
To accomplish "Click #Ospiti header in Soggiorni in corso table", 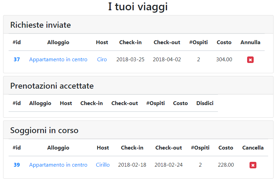I will pyautogui.click(x=200, y=148).
